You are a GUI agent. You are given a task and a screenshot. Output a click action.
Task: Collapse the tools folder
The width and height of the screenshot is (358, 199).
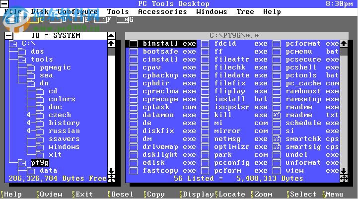click(22, 60)
